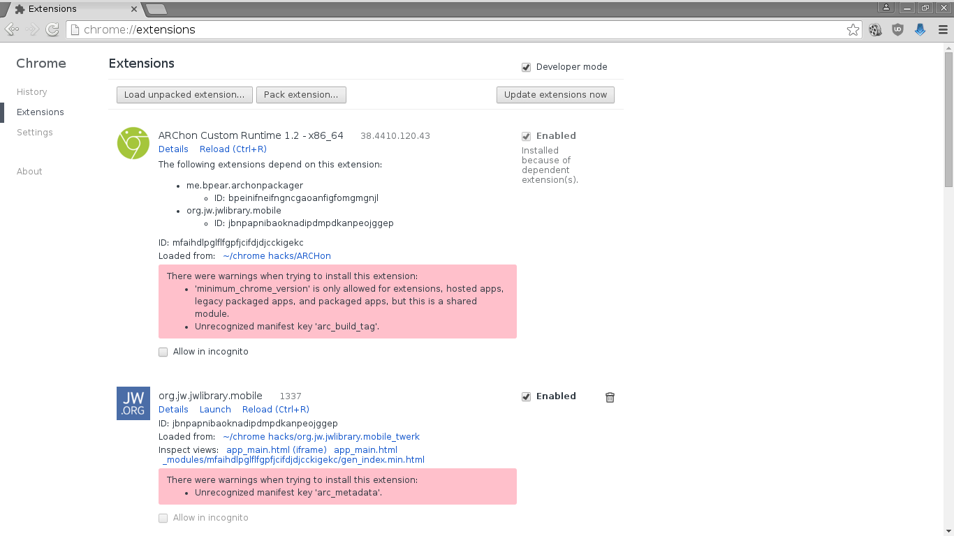Check Allow in incognito for ARChon Runtime
Screen dimensions: 954x536
point(163,352)
